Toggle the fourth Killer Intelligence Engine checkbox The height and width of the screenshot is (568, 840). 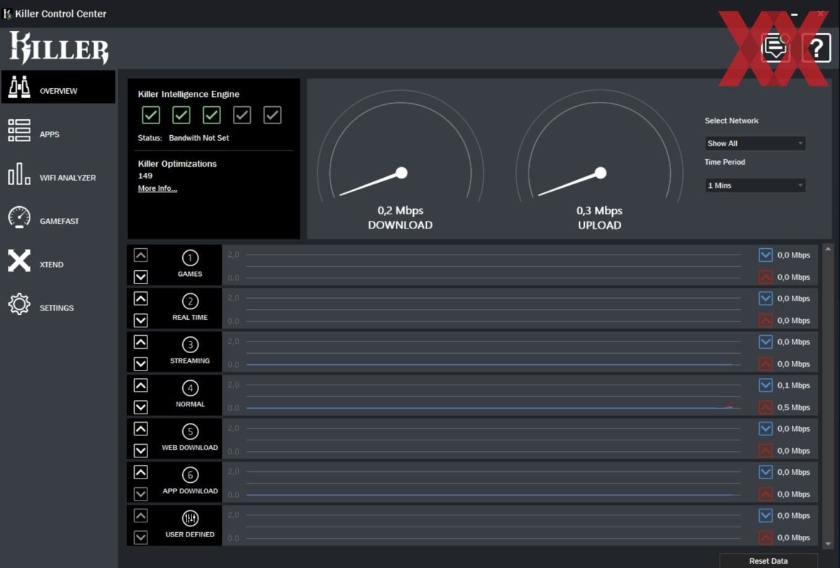coord(242,115)
